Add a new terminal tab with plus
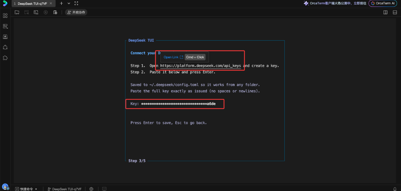Image resolution: width=401 pixels, height=191 pixels. (x=61, y=3)
